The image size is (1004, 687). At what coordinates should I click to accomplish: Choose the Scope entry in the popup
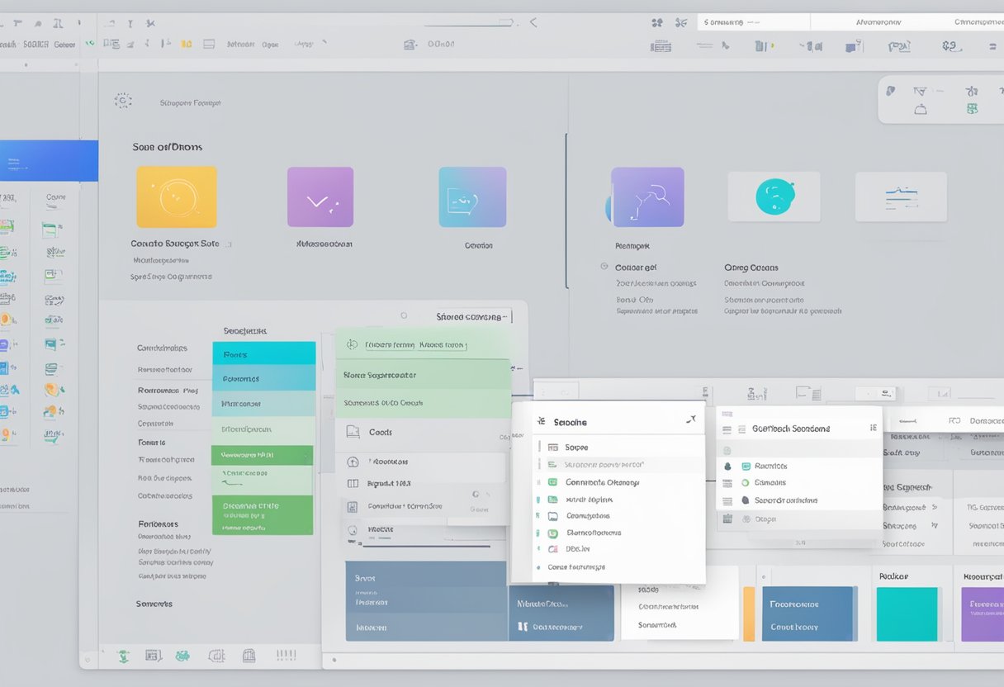pos(619,447)
